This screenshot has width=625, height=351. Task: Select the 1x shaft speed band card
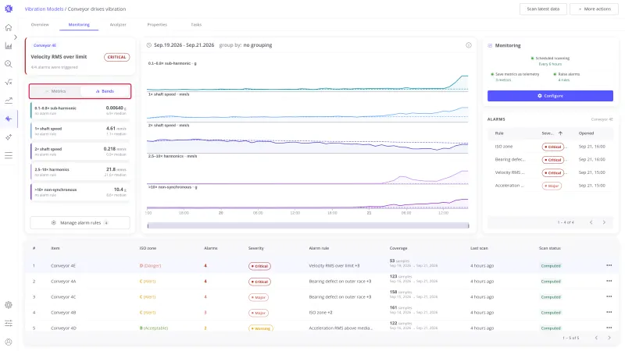80,131
